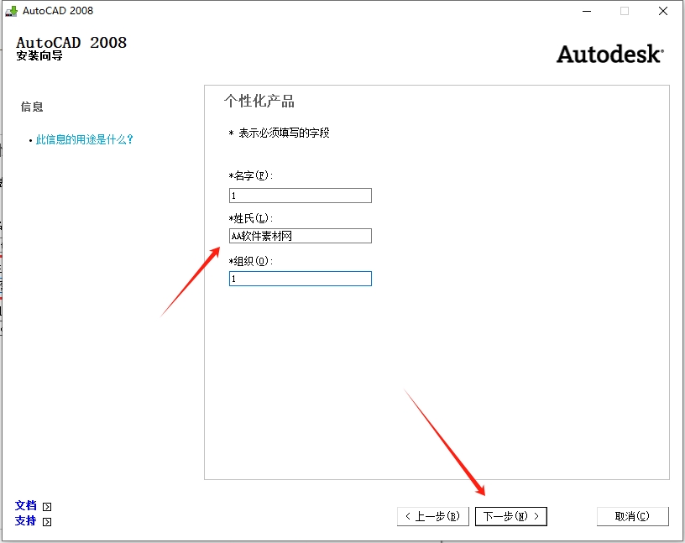Viewport: 685px width, 543px height.
Task: Click the arrow icon beside 文档
Action: click(47, 506)
